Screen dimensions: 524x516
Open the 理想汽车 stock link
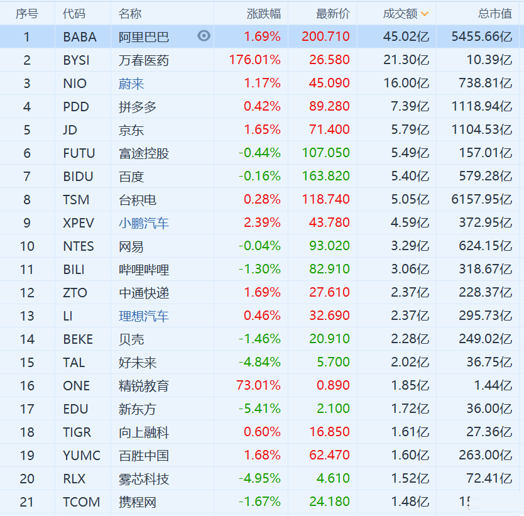(x=144, y=316)
